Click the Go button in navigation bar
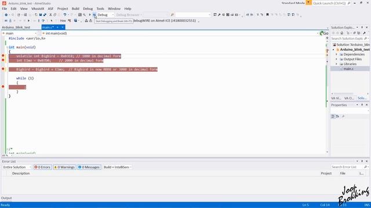371x208 pixels. 324,34
